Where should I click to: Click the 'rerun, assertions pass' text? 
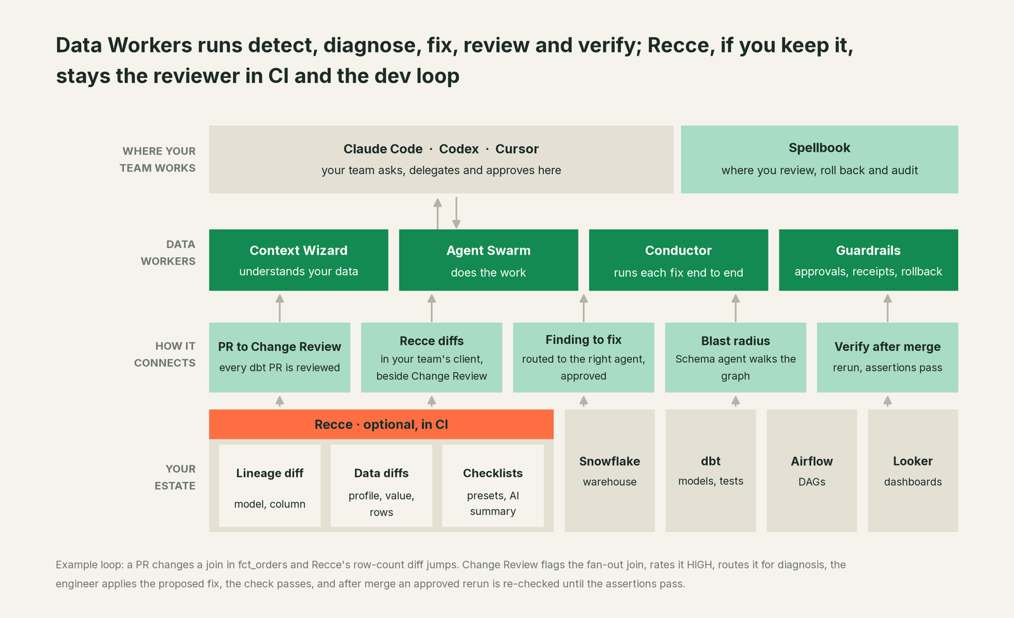coord(887,368)
